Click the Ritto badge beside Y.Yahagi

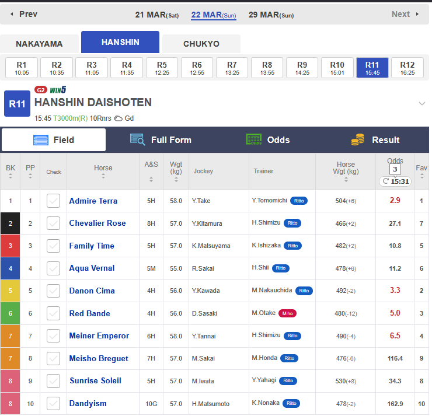tap(288, 380)
